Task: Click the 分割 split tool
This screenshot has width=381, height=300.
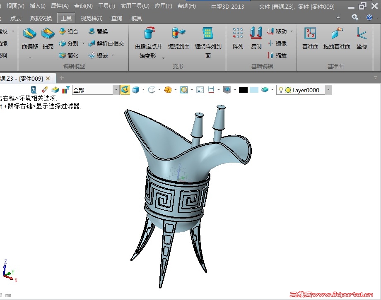Action: (68, 43)
